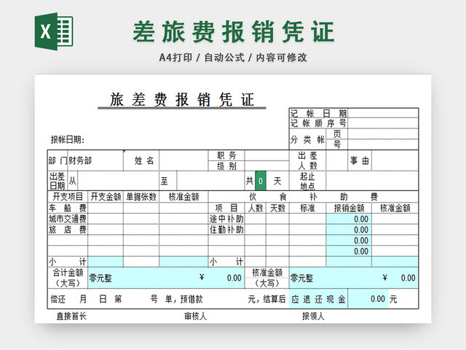
Task: Click the 报领人 signature label
Action: click(x=313, y=316)
